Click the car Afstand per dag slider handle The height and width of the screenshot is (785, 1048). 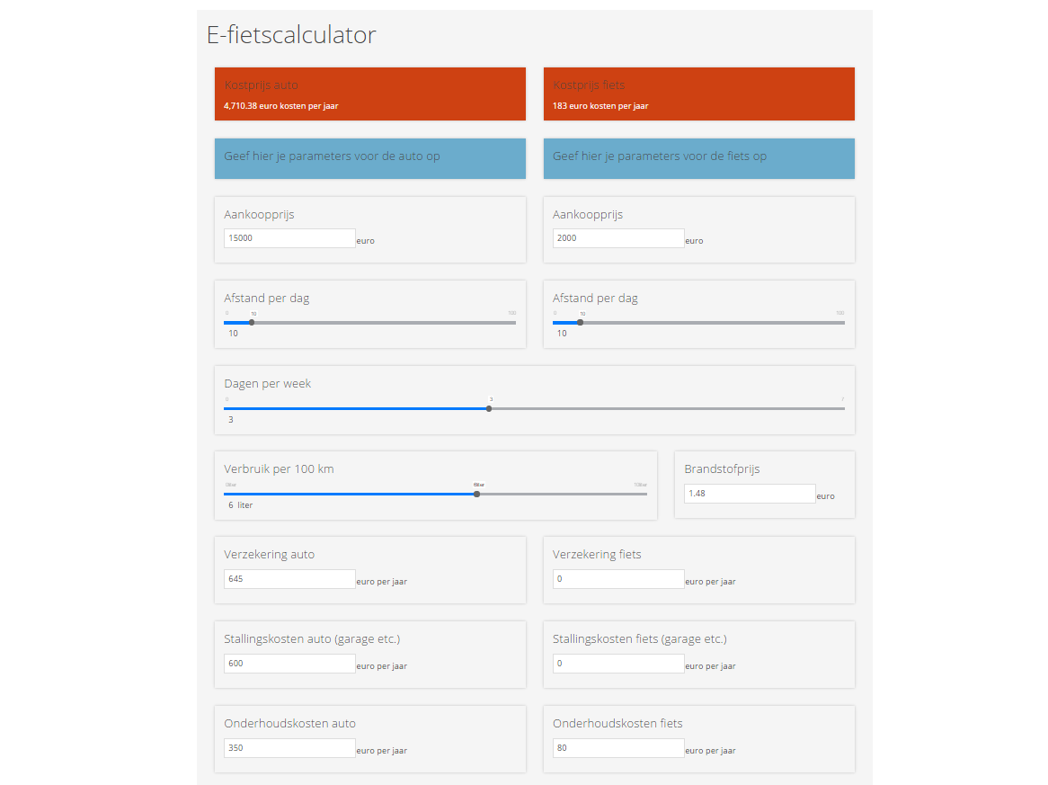(252, 322)
